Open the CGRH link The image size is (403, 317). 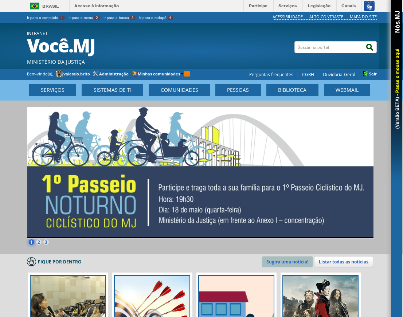308,75
